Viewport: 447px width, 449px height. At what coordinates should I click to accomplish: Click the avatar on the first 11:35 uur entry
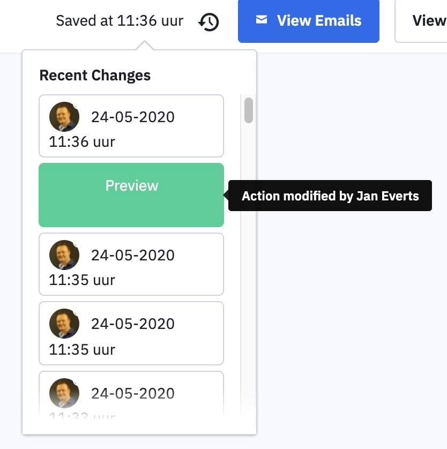click(64, 255)
